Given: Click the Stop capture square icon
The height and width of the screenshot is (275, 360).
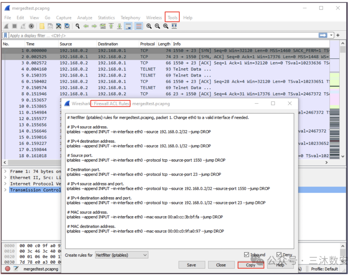Looking at the screenshot, I should point(14,26).
